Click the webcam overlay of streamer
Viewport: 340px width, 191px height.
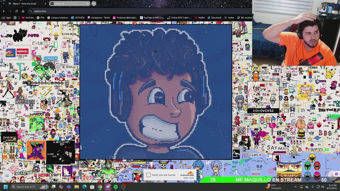296,33
